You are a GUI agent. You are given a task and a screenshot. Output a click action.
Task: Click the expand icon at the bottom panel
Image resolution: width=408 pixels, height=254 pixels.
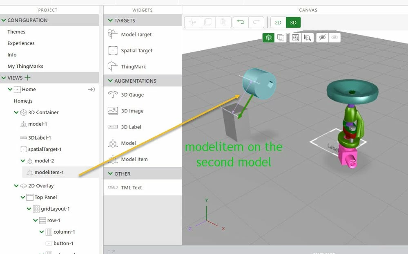111,252
